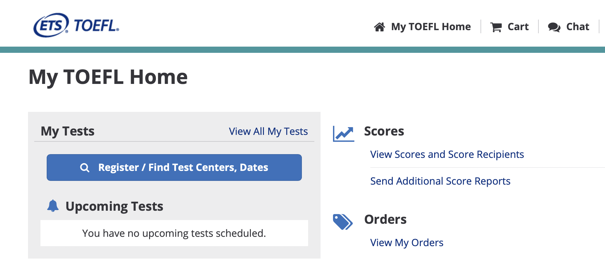Click the chat speech bubbles icon
605x271 pixels.
pos(554,27)
